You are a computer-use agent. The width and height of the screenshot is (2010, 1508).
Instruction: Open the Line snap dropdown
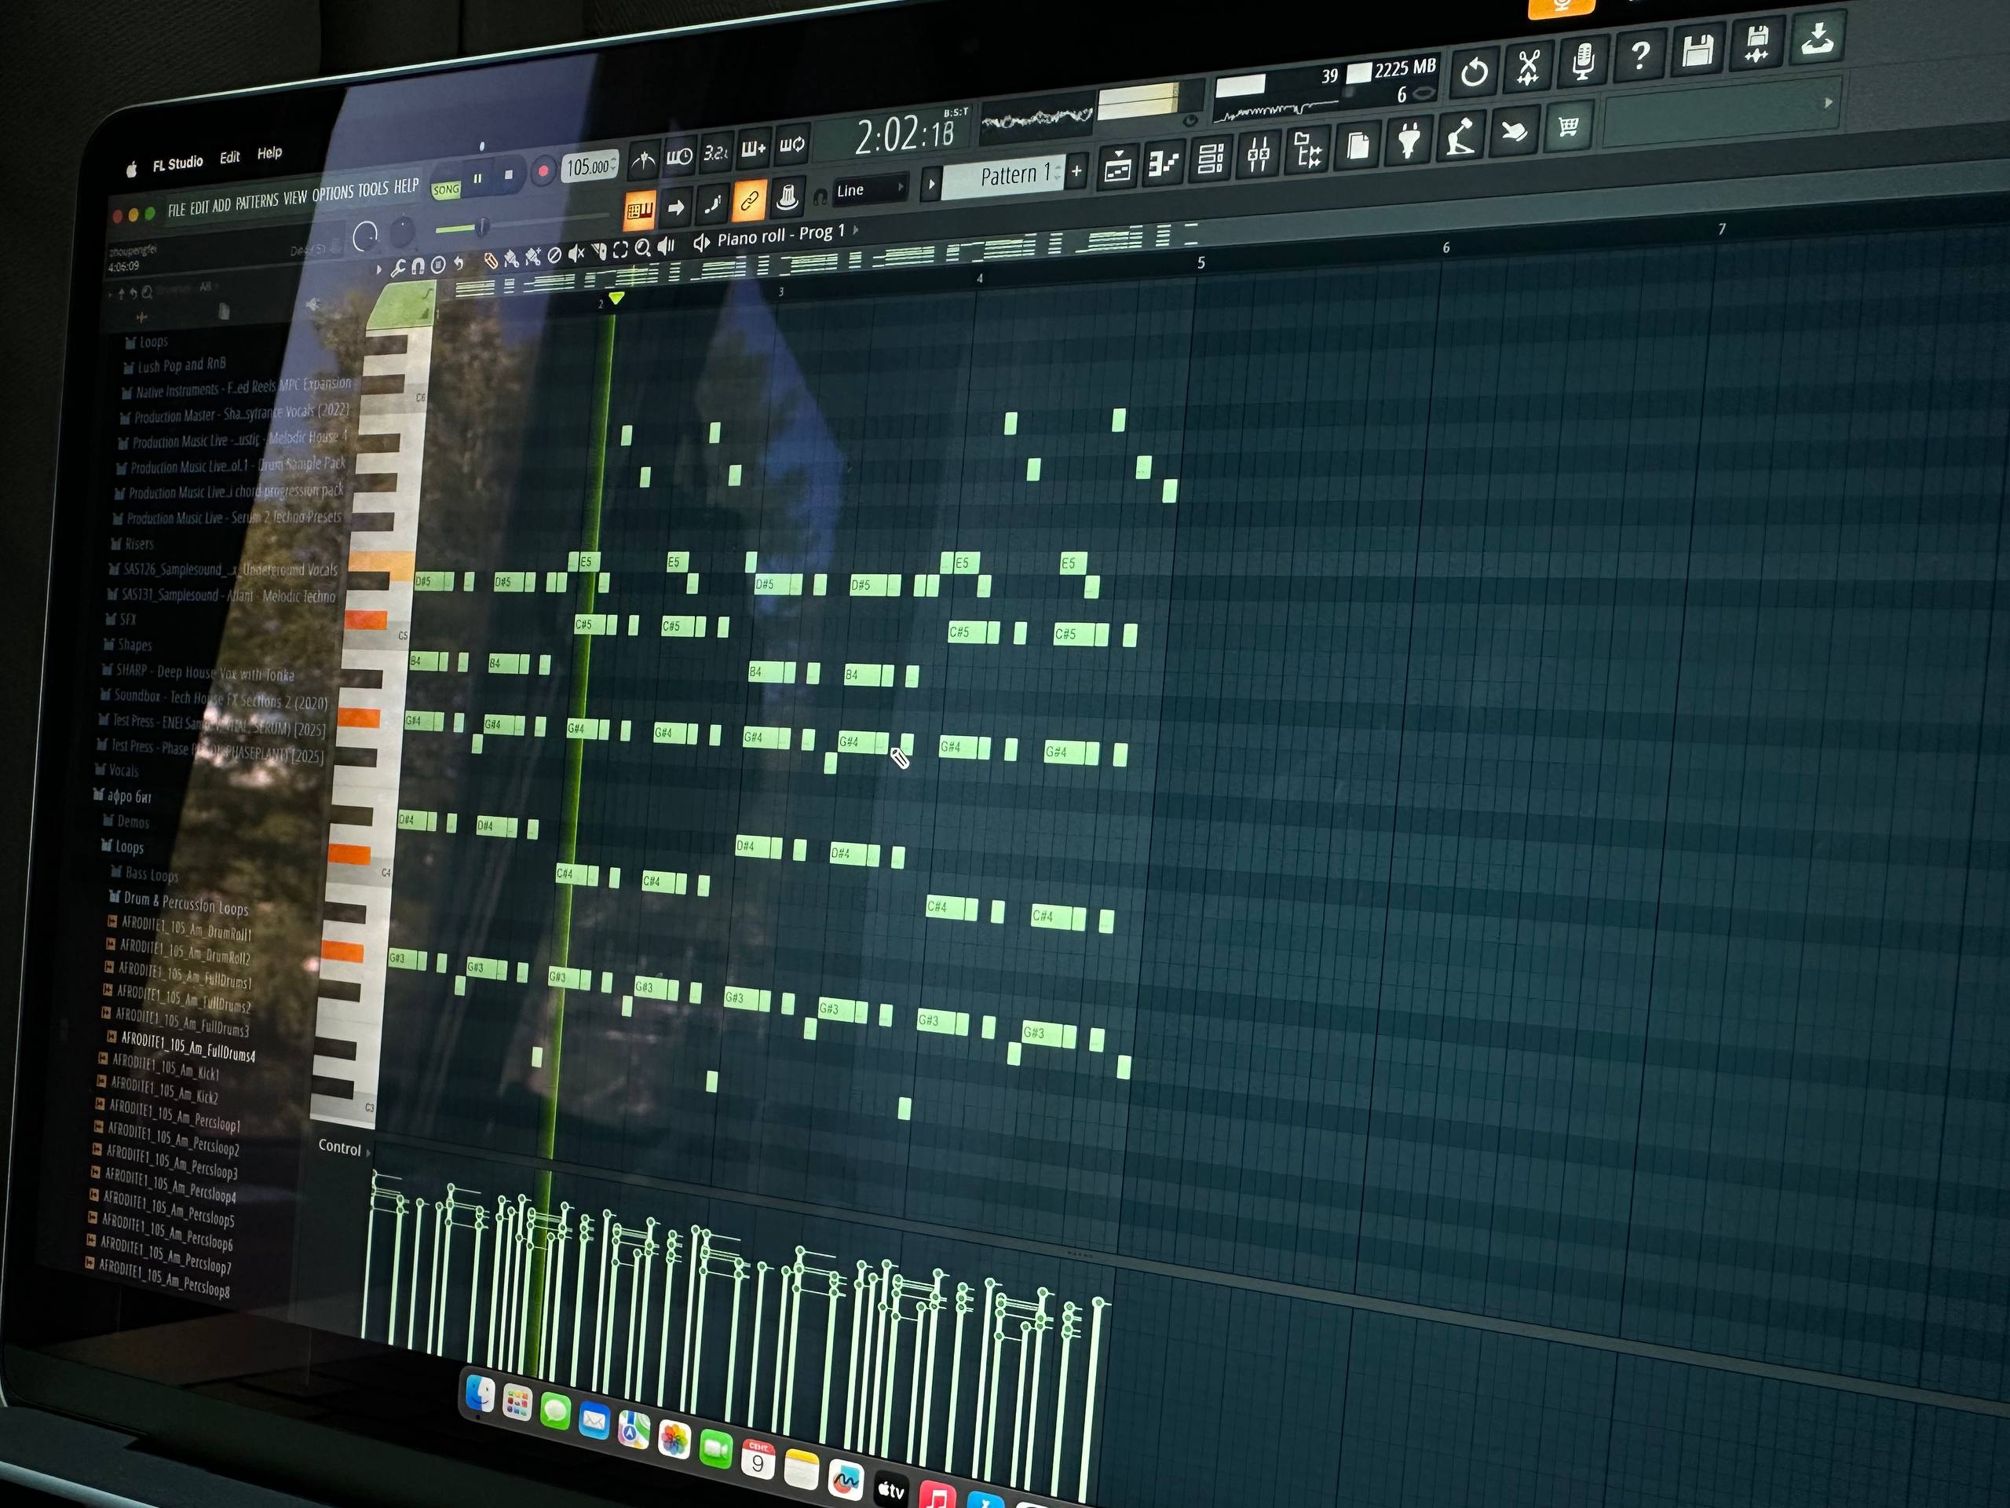pos(871,190)
